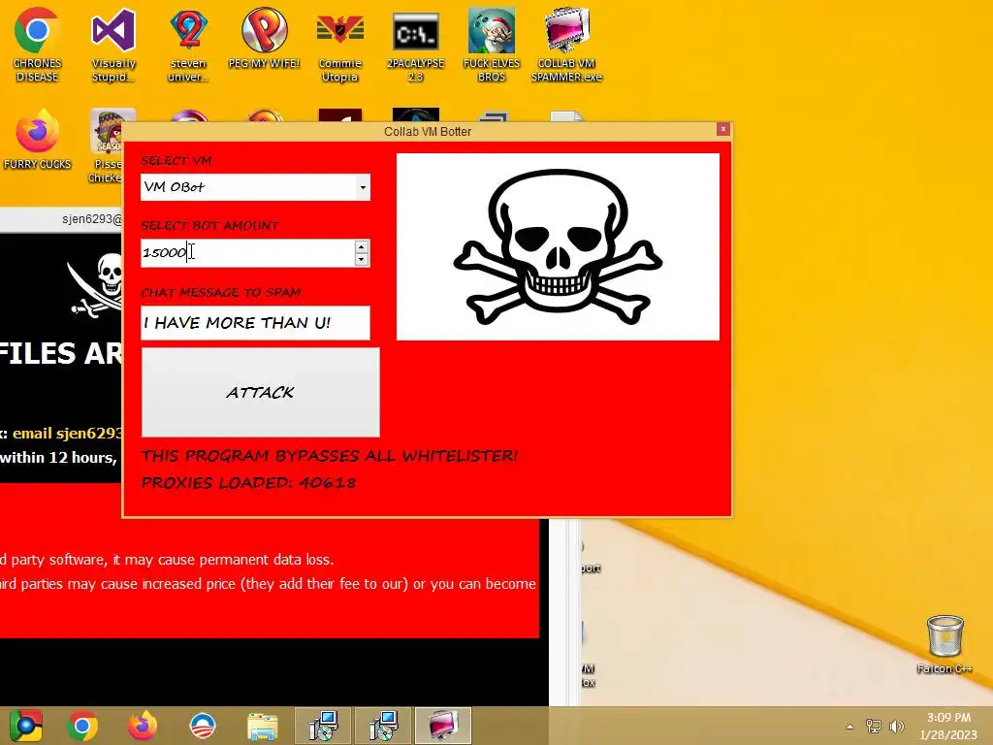The image size is (993, 745).
Task: Increase bot amount with the up arrow
Action: (x=361, y=246)
